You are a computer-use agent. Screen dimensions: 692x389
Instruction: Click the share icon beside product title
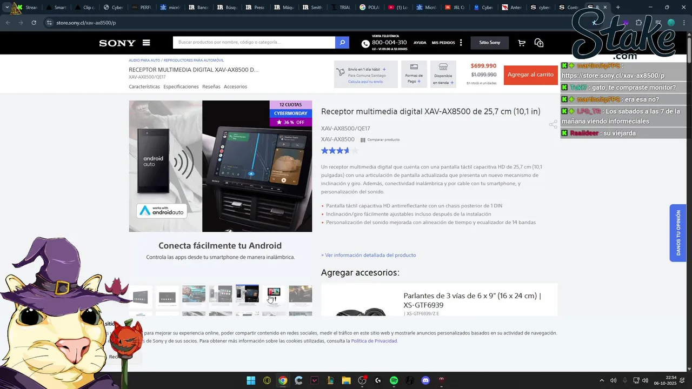(553, 124)
